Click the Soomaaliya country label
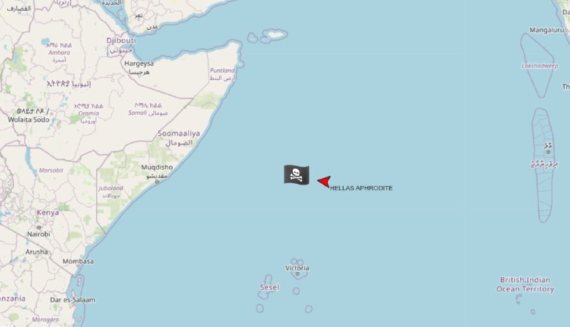Screen dimensions: 570x327 [179, 133]
